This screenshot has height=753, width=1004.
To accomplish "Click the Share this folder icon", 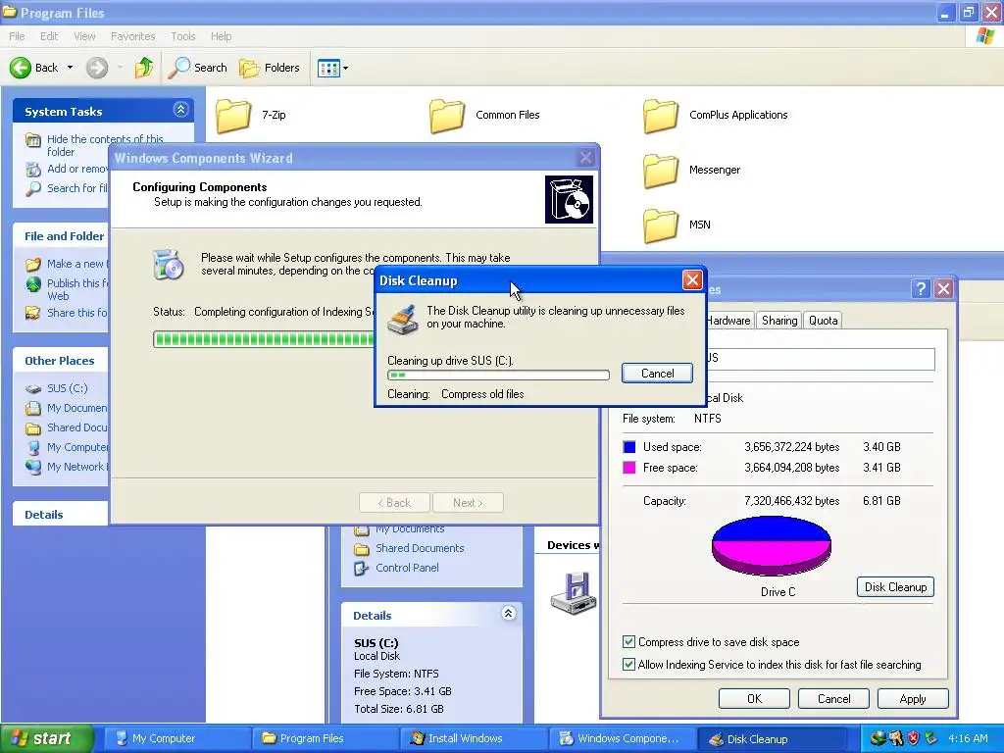I will pos(33,313).
